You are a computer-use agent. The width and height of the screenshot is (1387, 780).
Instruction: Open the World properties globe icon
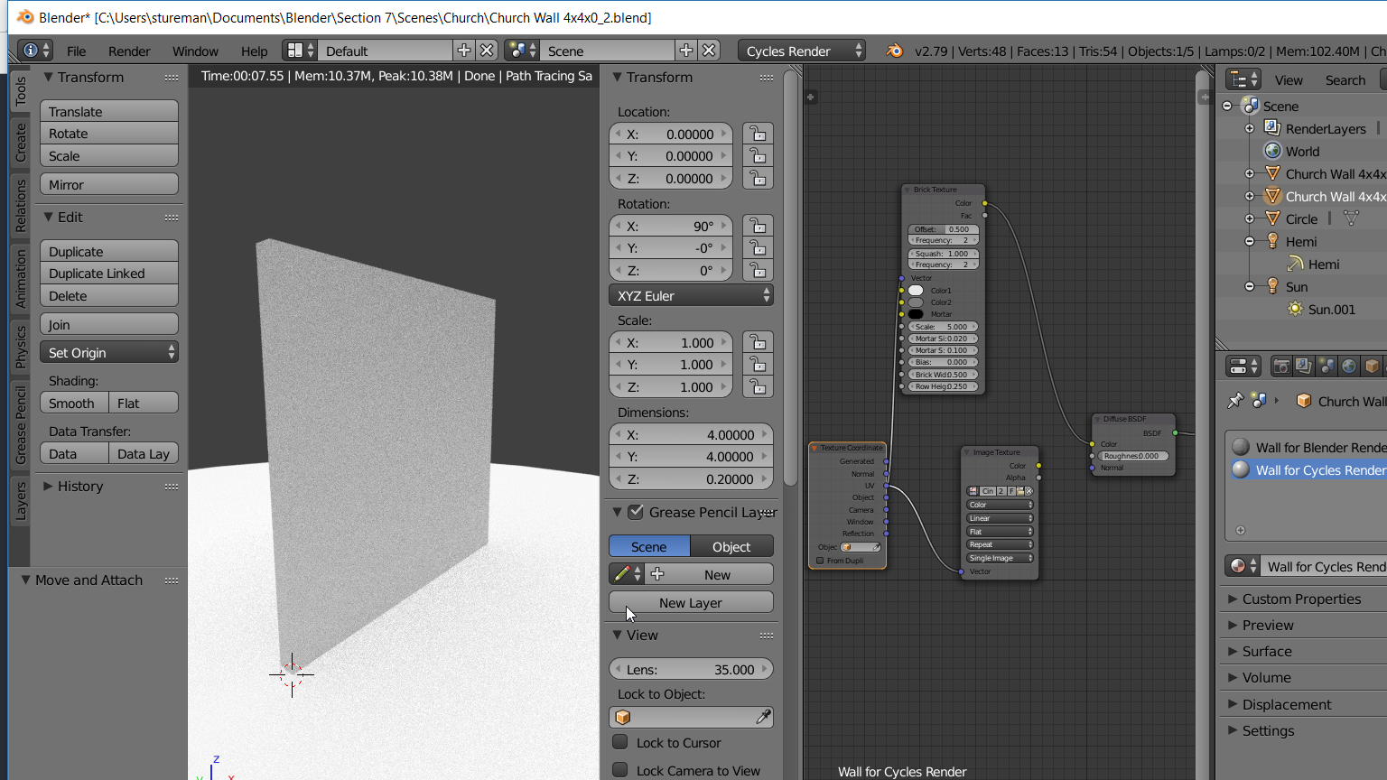pyautogui.click(x=1349, y=366)
